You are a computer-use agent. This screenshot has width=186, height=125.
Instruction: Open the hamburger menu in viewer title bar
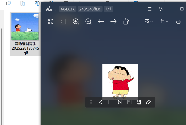(x=150, y=9)
